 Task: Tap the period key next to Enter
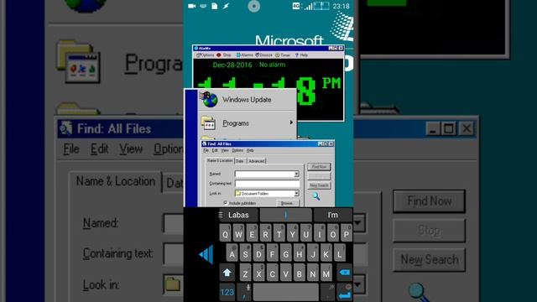328,293
